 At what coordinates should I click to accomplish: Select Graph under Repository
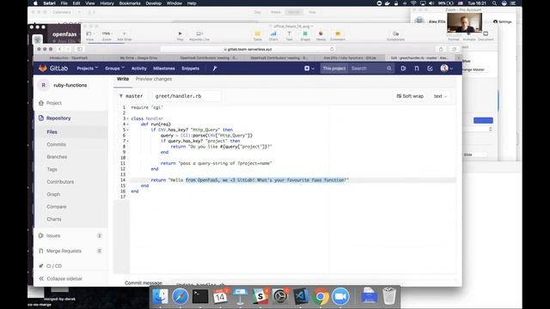(53, 194)
